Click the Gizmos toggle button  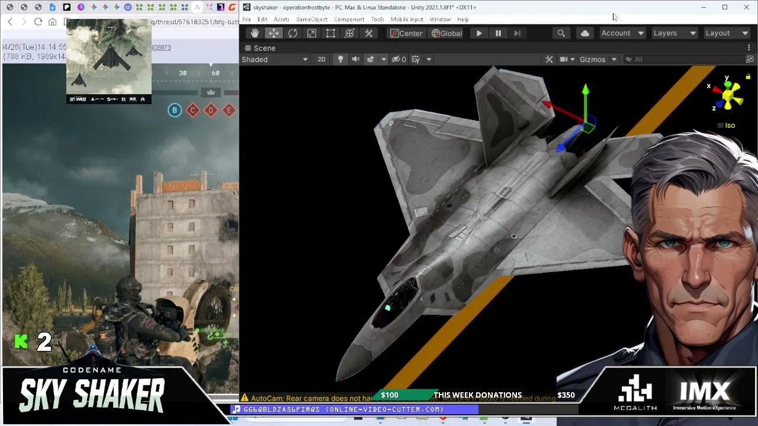tap(592, 59)
